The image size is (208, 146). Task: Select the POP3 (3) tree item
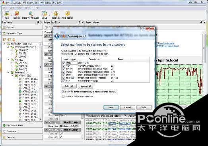point(23,66)
